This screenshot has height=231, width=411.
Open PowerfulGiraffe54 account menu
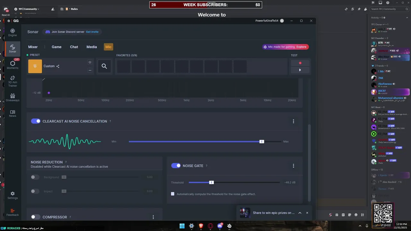[270, 21]
